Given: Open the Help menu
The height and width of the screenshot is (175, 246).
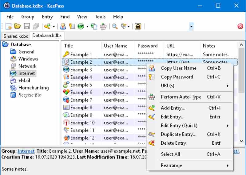Looking at the screenshot, I should pyautogui.click(x=118, y=17).
